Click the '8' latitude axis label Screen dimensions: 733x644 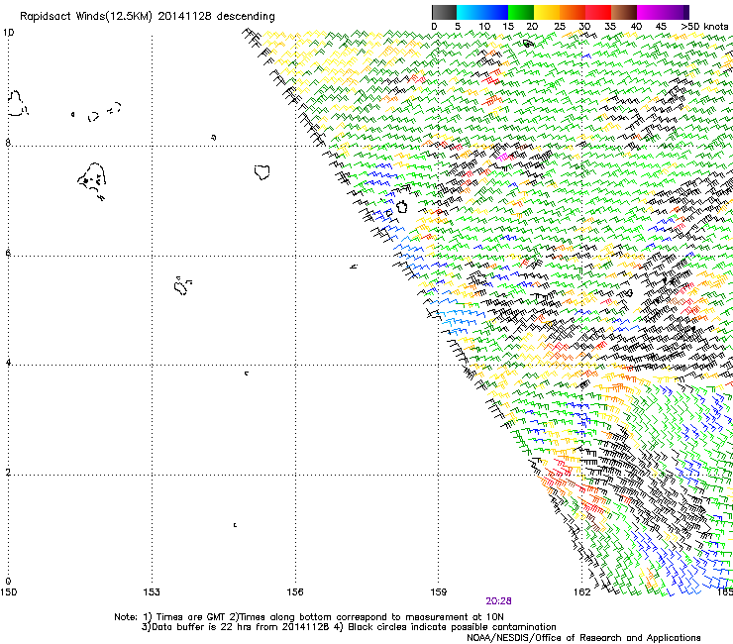tap(8, 143)
